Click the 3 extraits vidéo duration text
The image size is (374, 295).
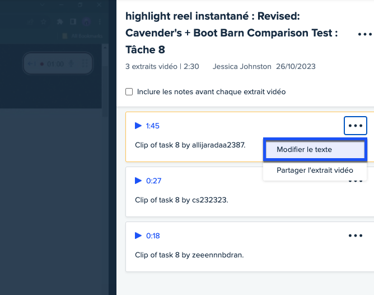coord(162,66)
